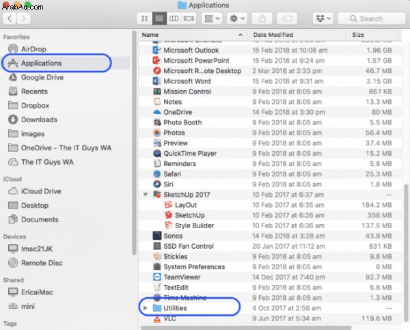Select the Mission Control app icon
The width and height of the screenshot is (410, 330).
pos(157,92)
